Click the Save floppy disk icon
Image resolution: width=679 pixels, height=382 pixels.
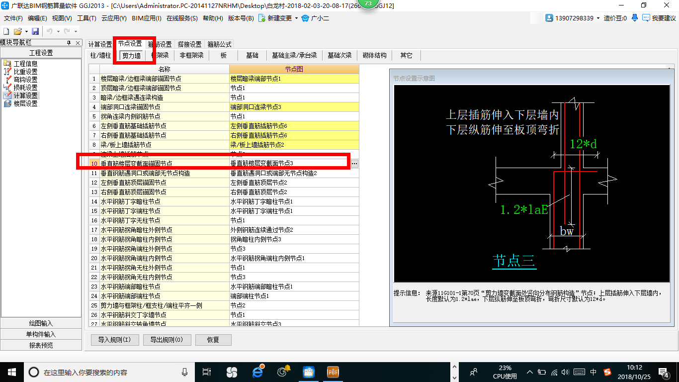click(x=35, y=31)
